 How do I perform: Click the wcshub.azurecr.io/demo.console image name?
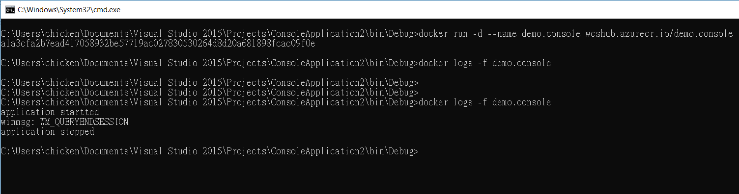[659, 34]
